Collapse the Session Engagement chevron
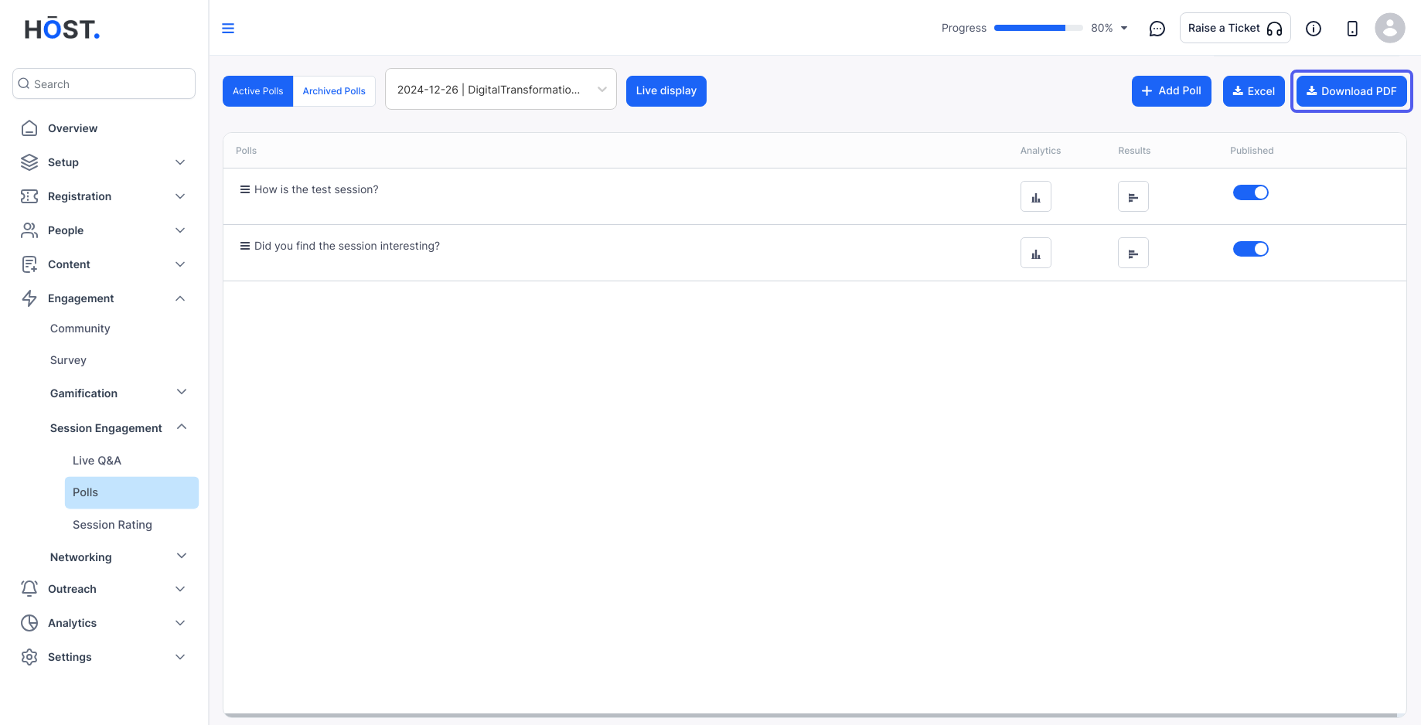This screenshot has width=1421, height=725. click(182, 427)
